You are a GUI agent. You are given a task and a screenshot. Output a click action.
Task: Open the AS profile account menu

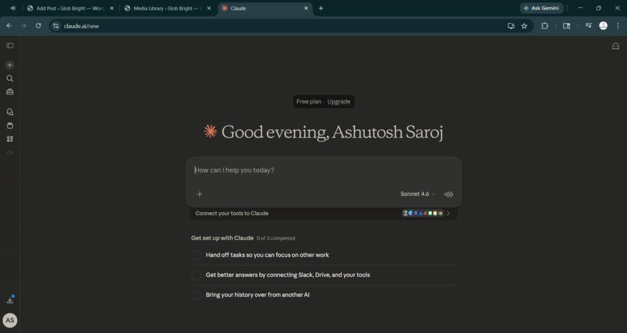(x=10, y=320)
